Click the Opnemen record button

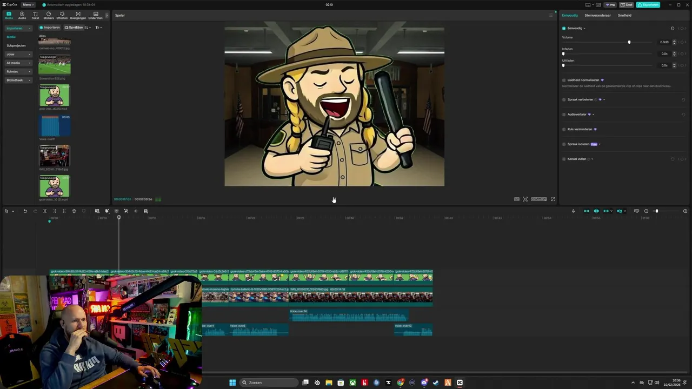74,28
